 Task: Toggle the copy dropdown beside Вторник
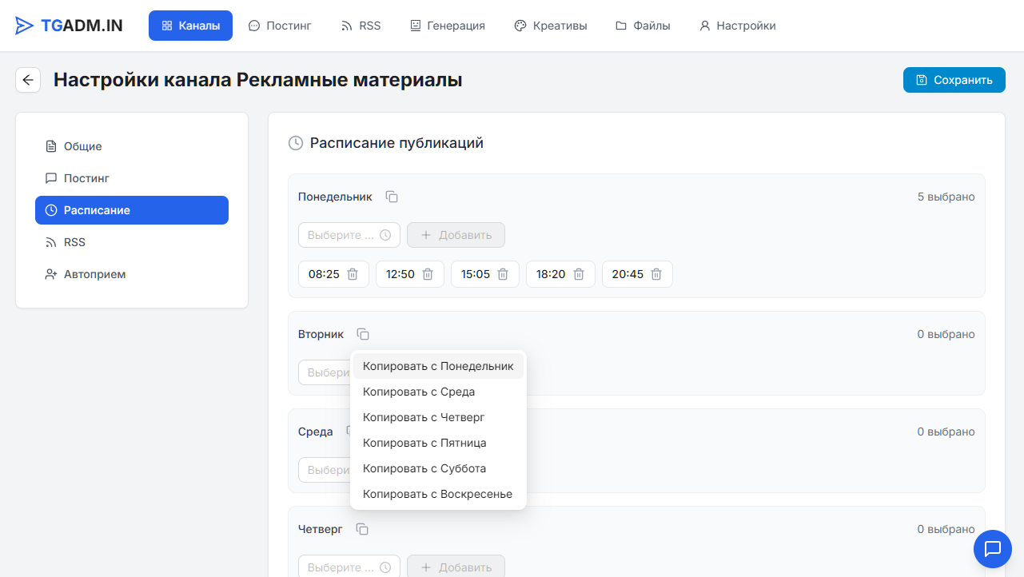363,334
